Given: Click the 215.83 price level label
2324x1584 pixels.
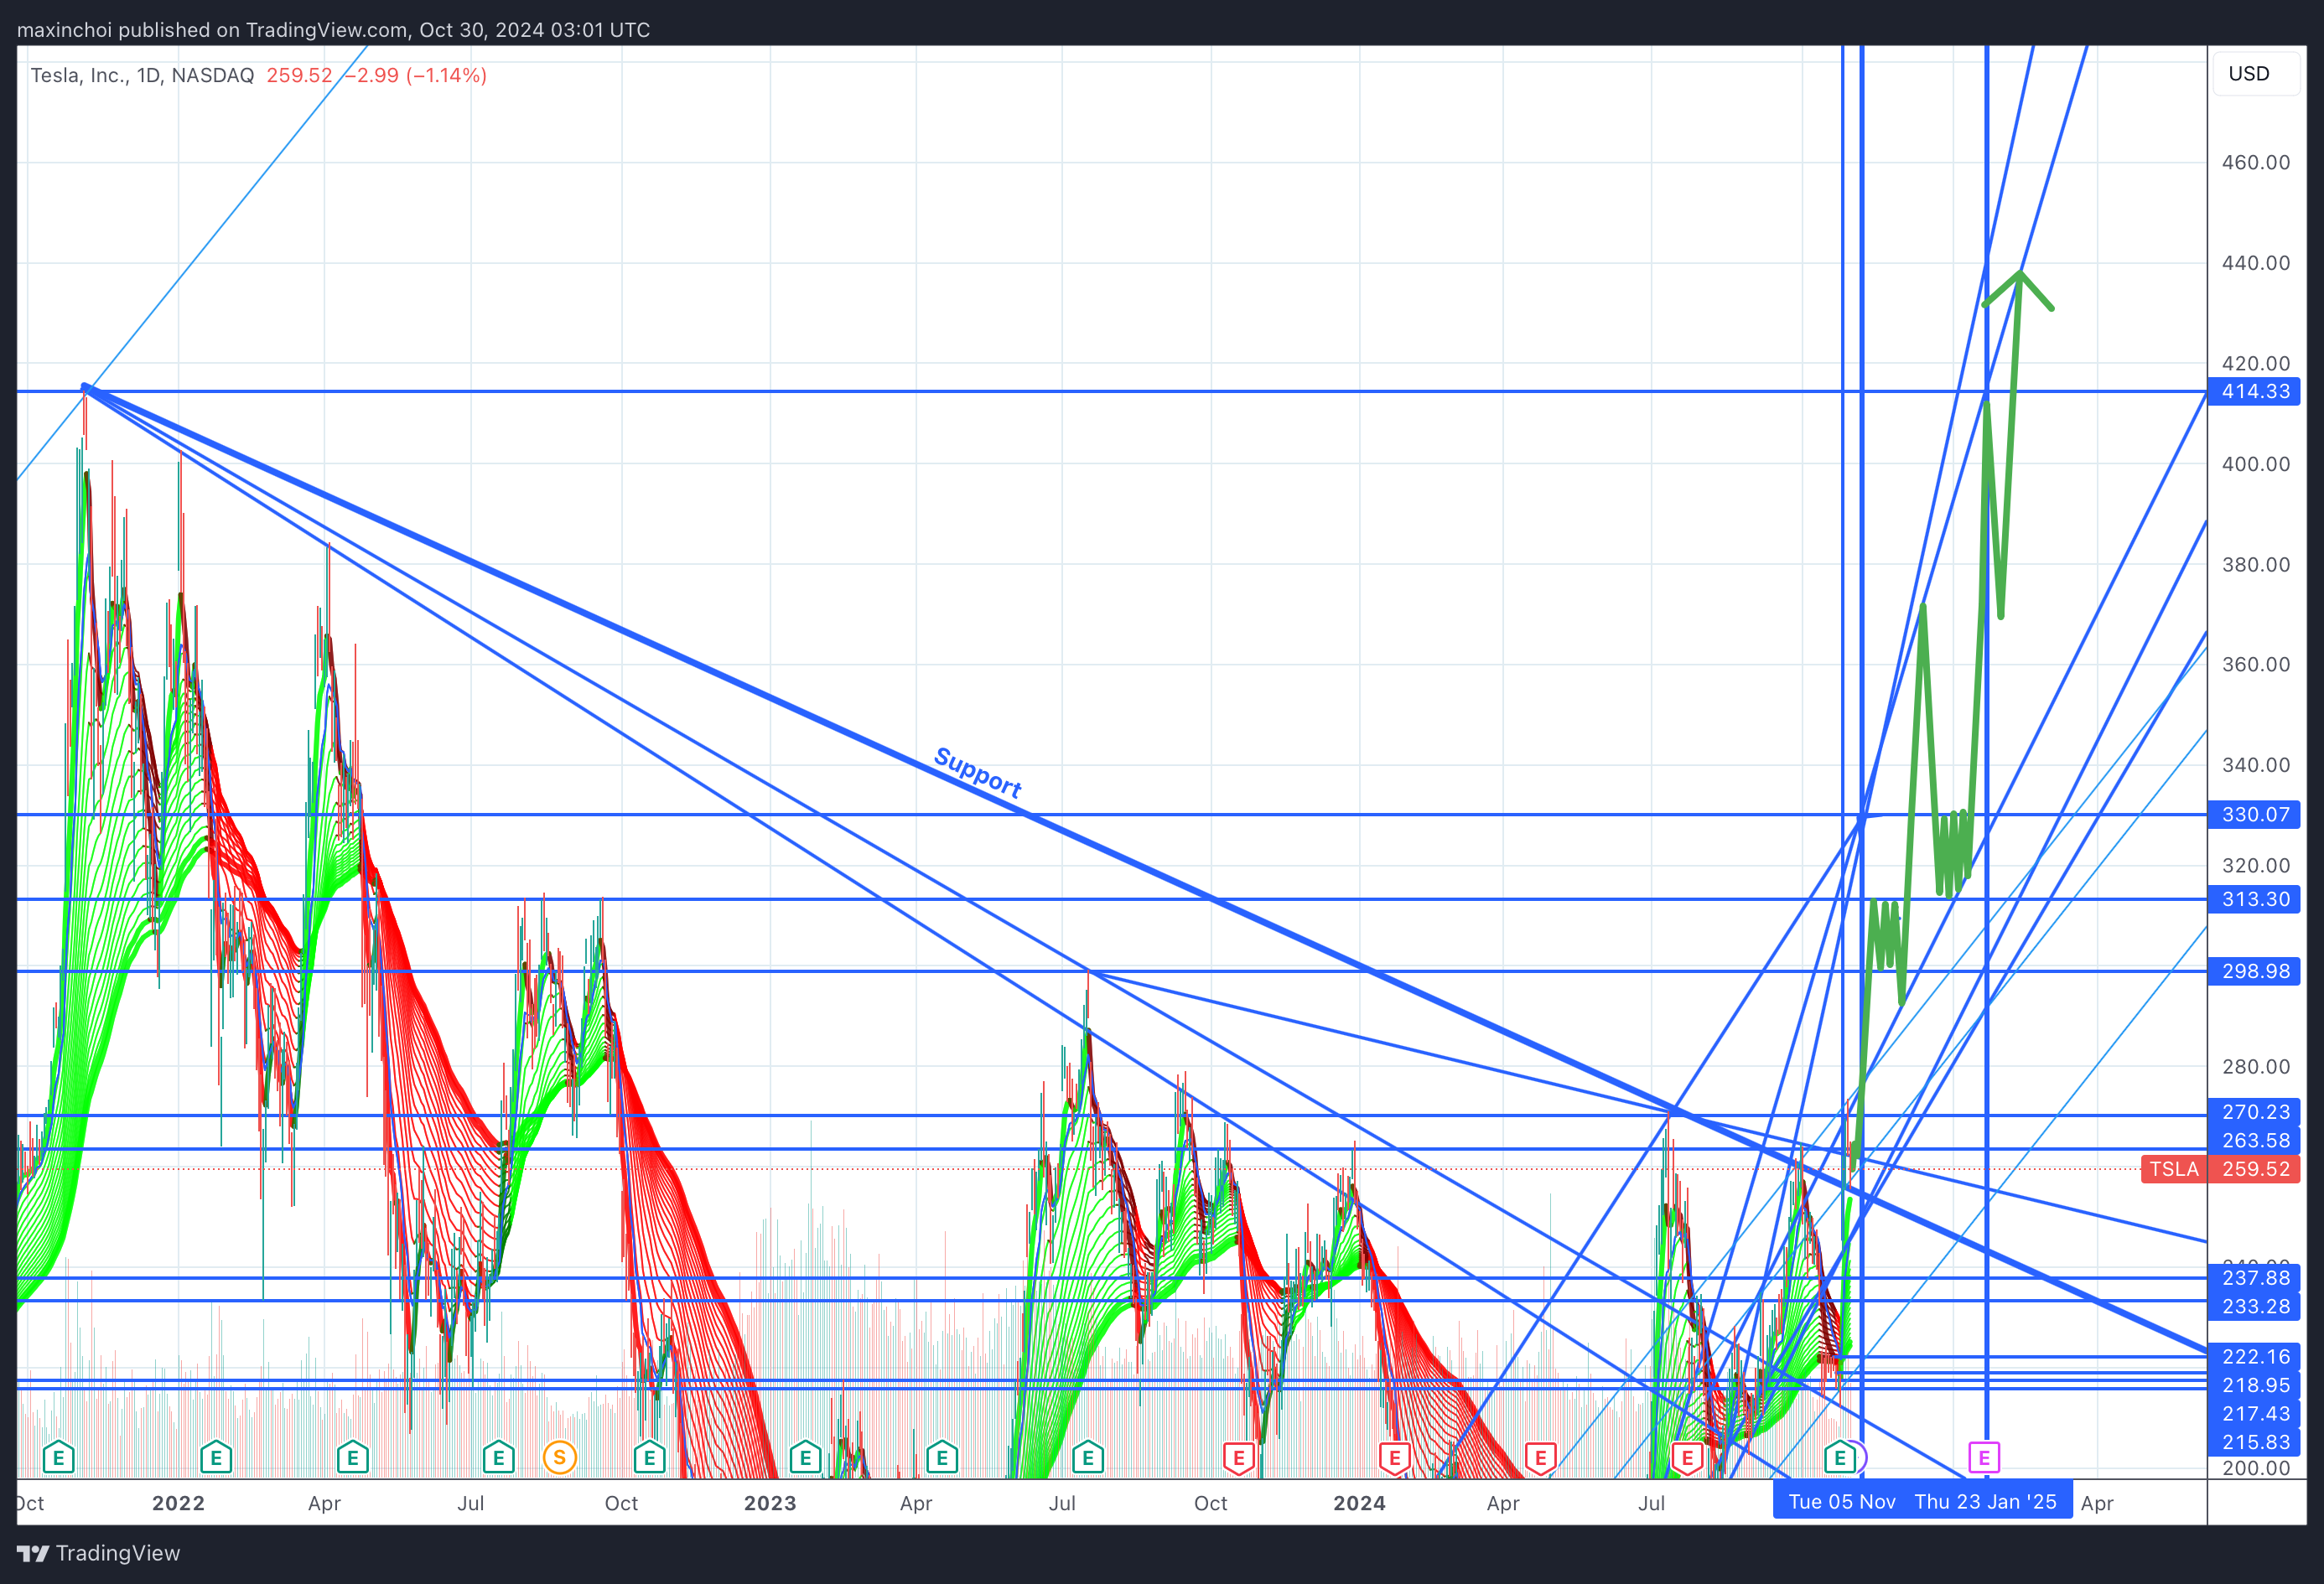Looking at the screenshot, I should click(x=2254, y=1442).
